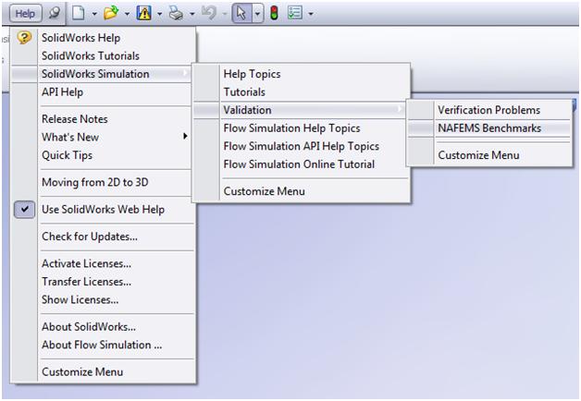
Task: Open Verification Problems from Validation submenu
Action: click(488, 110)
